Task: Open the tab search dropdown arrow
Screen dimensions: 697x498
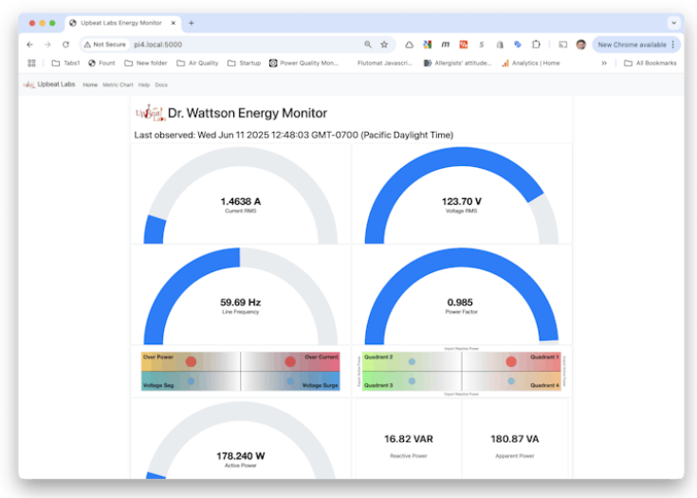Action: 673,23
